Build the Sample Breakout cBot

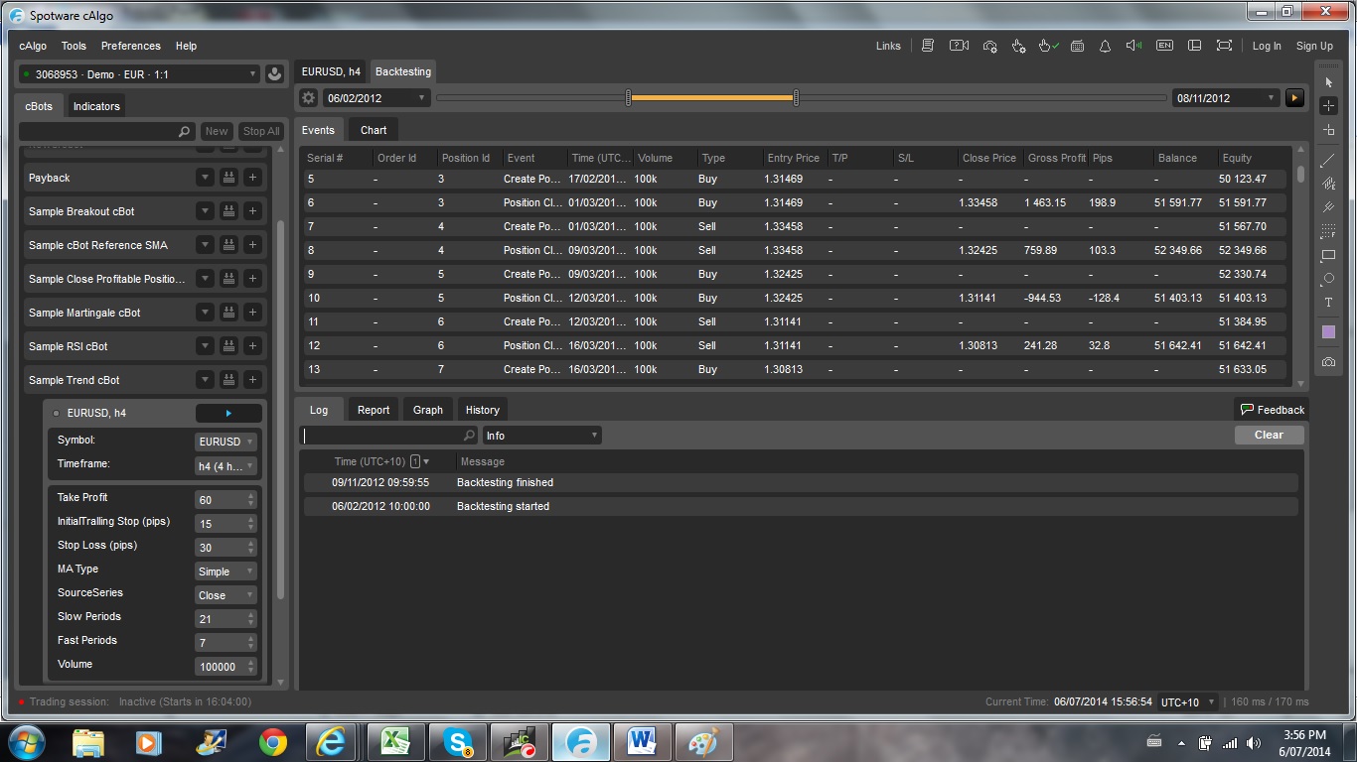point(228,211)
